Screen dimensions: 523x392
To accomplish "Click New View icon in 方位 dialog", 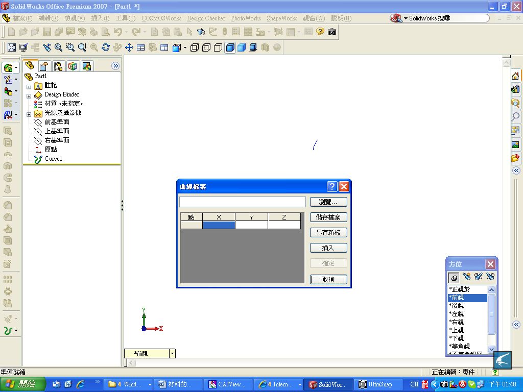I will click(467, 277).
